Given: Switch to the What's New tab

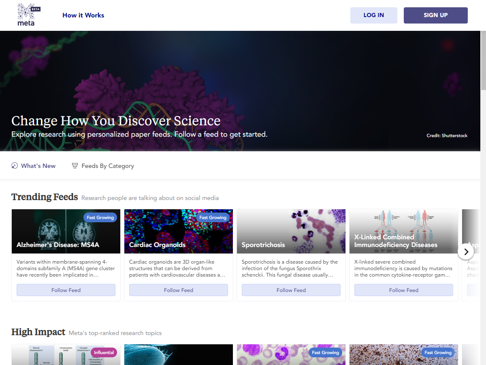Looking at the screenshot, I should pyautogui.click(x=38, y=166).
